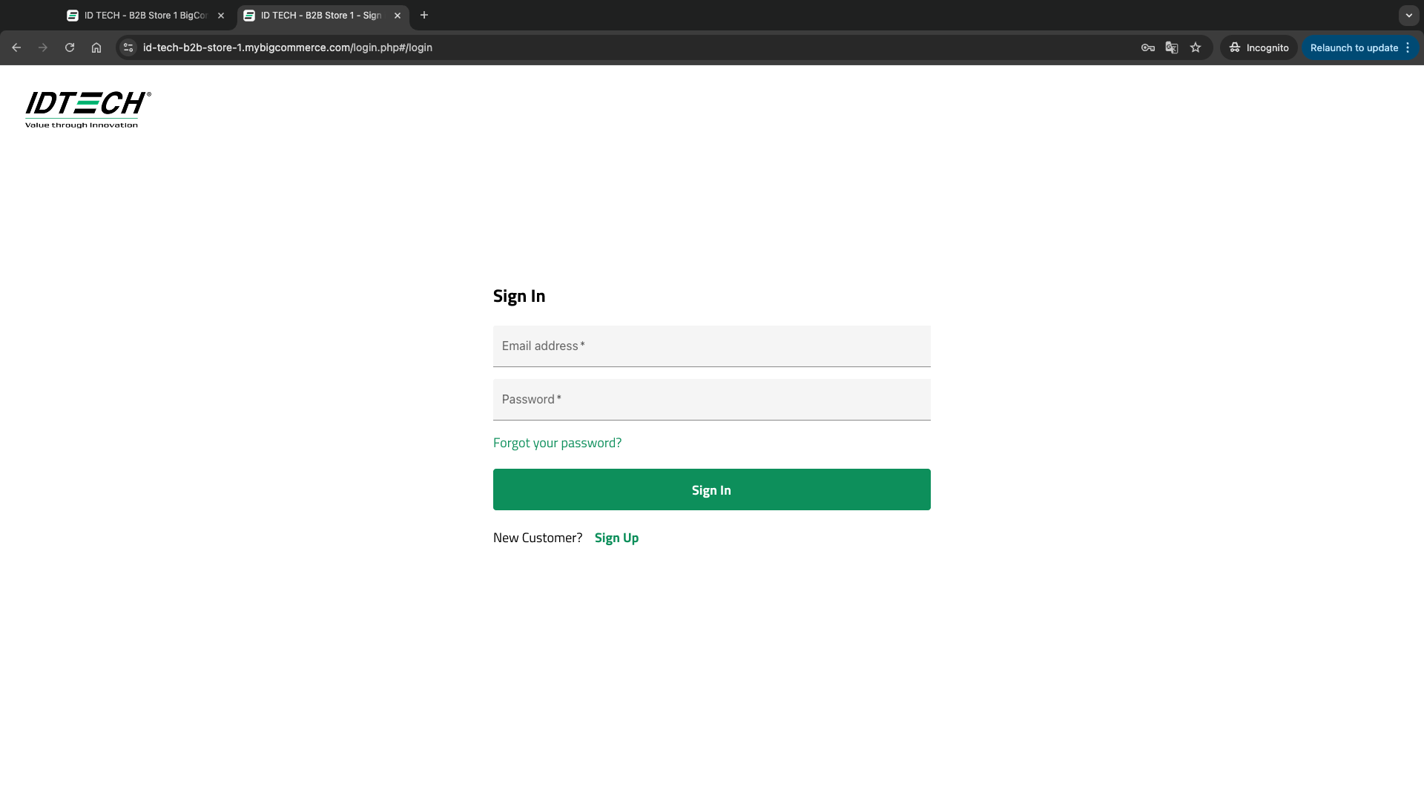Open the site information icon in address bar
The width and height of the screenshot is (1424, 801).
[x=128, y=47]
